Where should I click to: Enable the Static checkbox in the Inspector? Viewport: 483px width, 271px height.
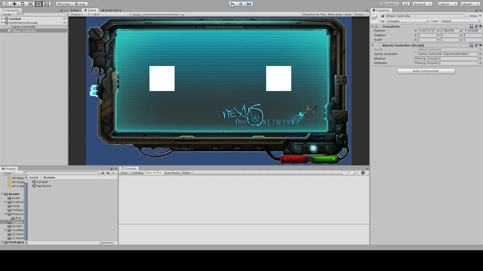pos(467,16)
